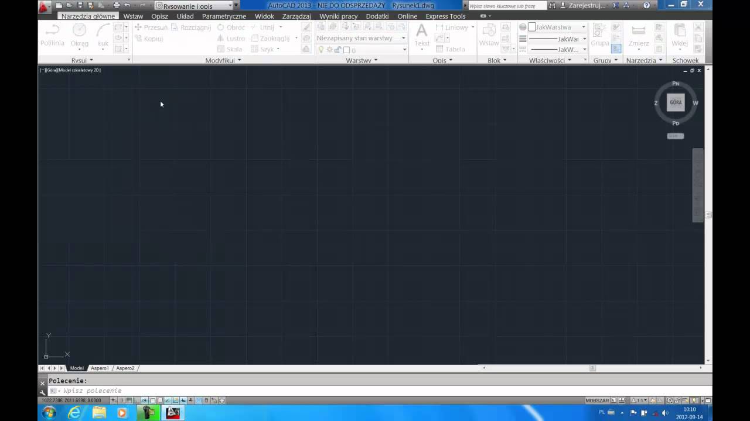
Task: Click the Obróć rotate tool
Action: [x=231, y=27]
